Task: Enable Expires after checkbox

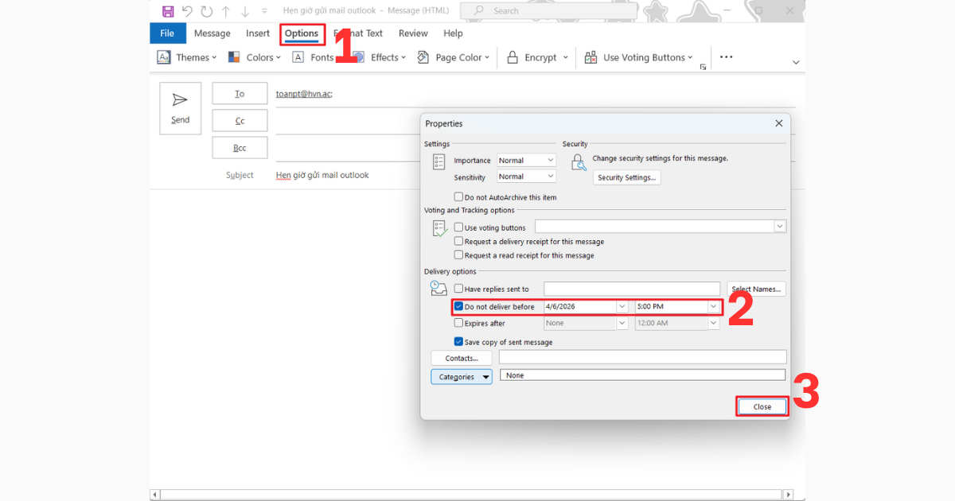Action: pyautogui.click(x=458, y=323)
